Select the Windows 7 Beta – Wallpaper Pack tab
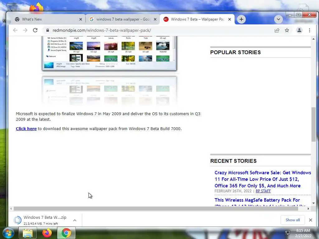The width and height of the screenshot is (319, 239). [x=197, y=19]
